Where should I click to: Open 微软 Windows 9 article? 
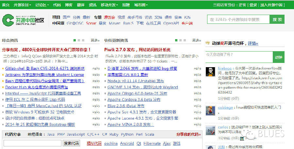(40, 112)
